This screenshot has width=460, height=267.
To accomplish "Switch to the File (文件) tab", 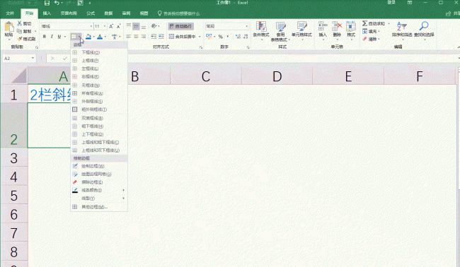I will (10, 13).
